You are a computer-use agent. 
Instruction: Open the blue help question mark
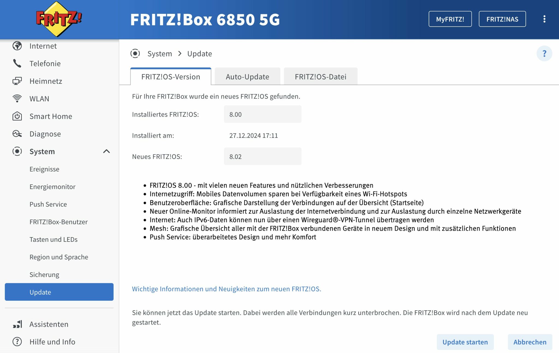pos(545,53)
